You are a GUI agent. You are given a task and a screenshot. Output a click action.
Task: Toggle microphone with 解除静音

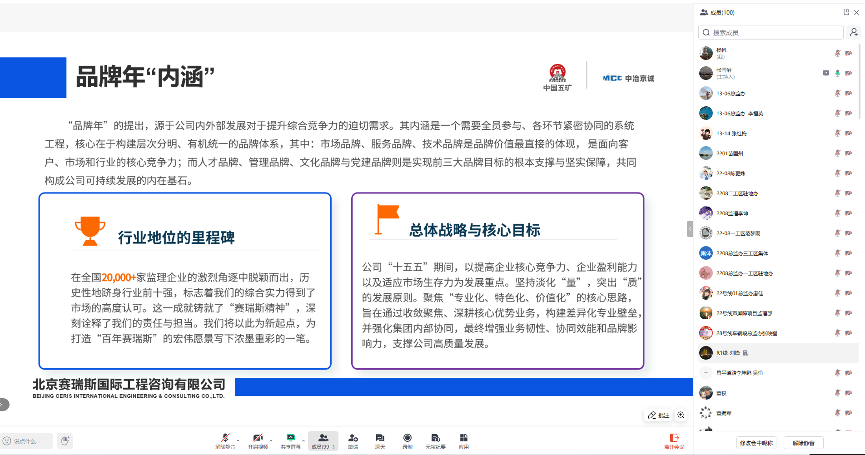pos(225,440)
